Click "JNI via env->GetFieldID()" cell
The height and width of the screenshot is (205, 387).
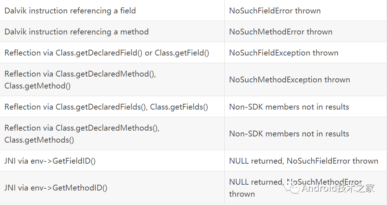pos(50,161)
